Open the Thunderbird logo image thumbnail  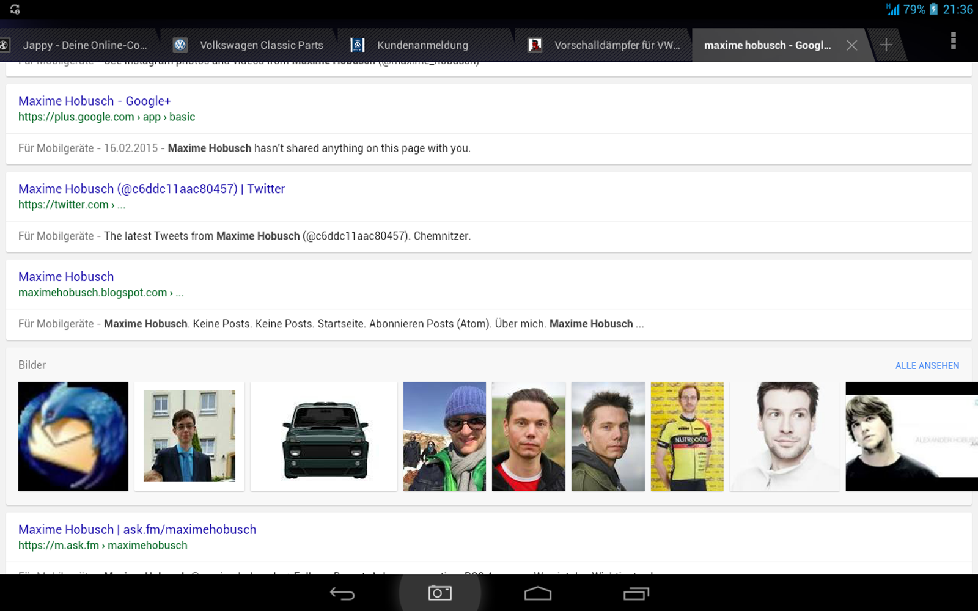pos(73,436)
